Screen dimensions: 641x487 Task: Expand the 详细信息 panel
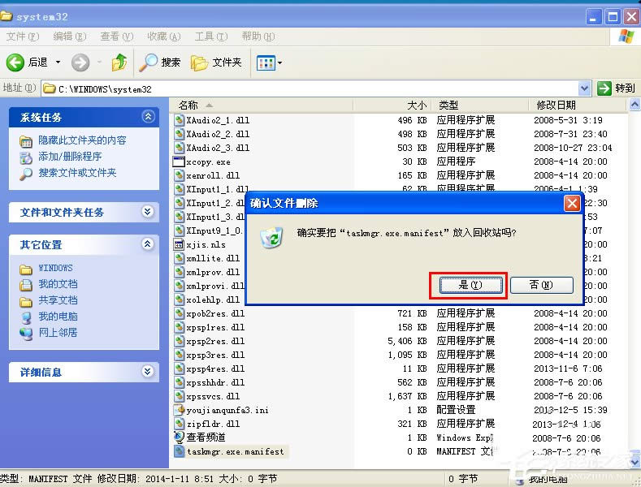[147, 372]
